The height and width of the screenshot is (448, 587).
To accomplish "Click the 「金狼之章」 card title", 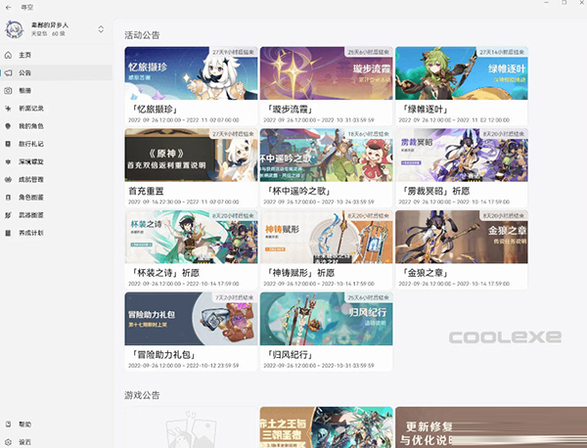I will 424,273.
